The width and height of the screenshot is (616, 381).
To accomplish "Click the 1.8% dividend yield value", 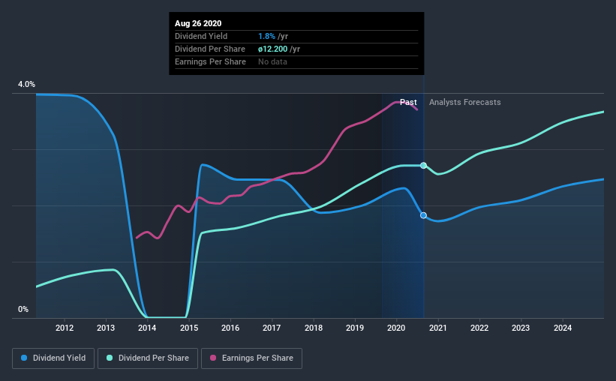I will [266, 36].
